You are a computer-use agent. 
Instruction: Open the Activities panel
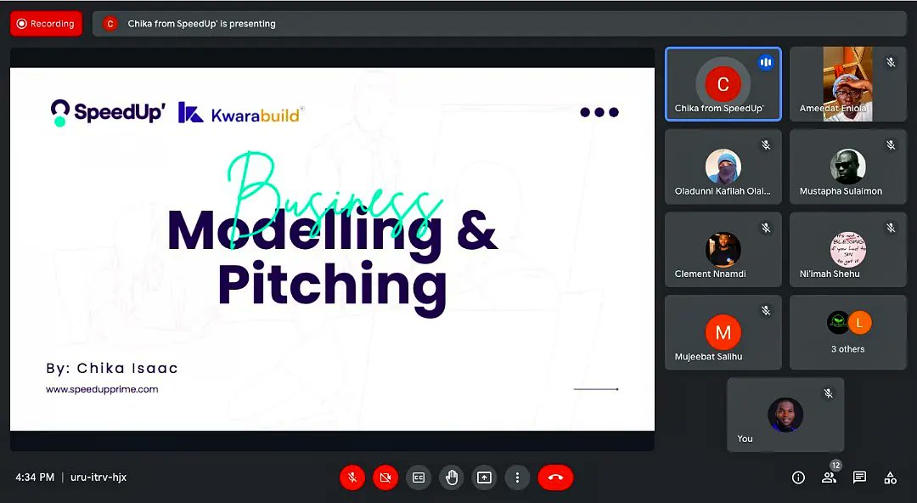pyautogui.click(x=890, y=478)
